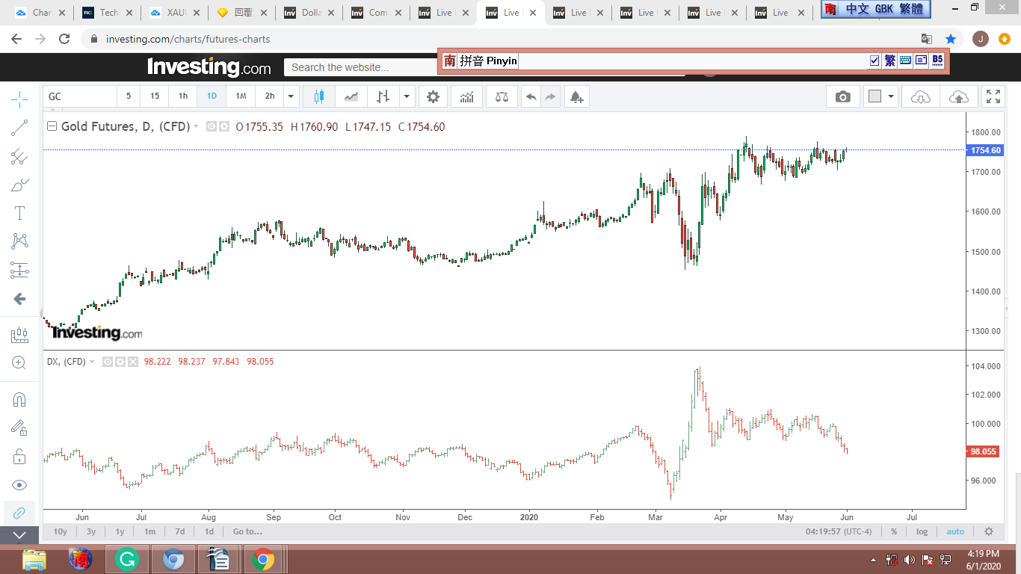The width and height of the screenshot is (1021, 574).
Task: Click the create alert bell icon
Action: coord(576,96)
